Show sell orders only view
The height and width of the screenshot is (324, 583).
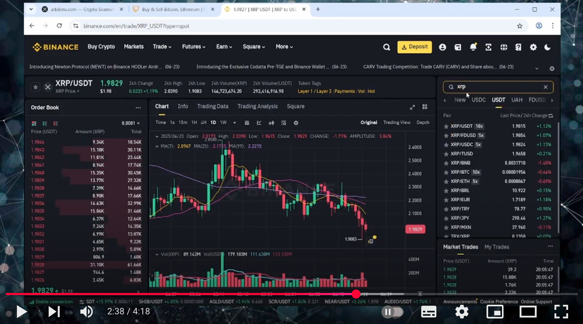pos(56,123)
